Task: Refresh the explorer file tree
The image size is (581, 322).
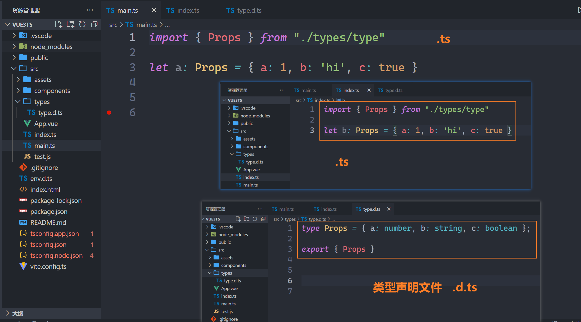Action: (x=82, y=24)
